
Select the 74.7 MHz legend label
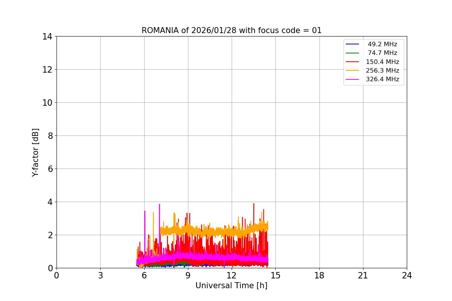pos(382,53)
